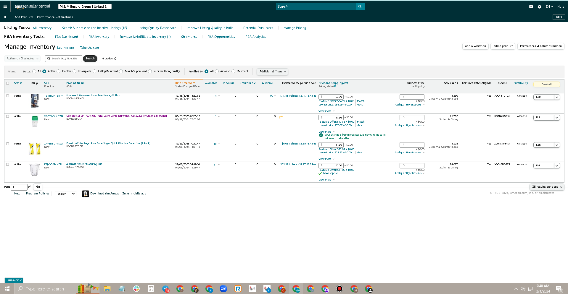Screen dimensions: 568x294
Task: Tick the select-all checkbox in table header
Action: click(x=8, y=83)
